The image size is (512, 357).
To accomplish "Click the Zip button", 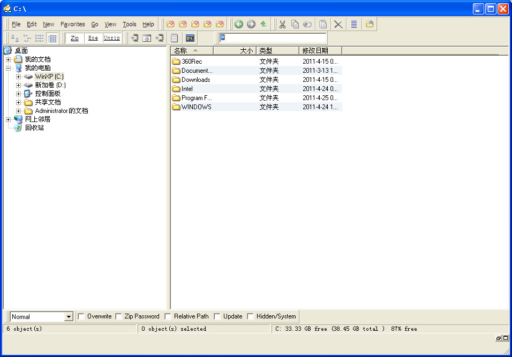I will click(74, 38).
